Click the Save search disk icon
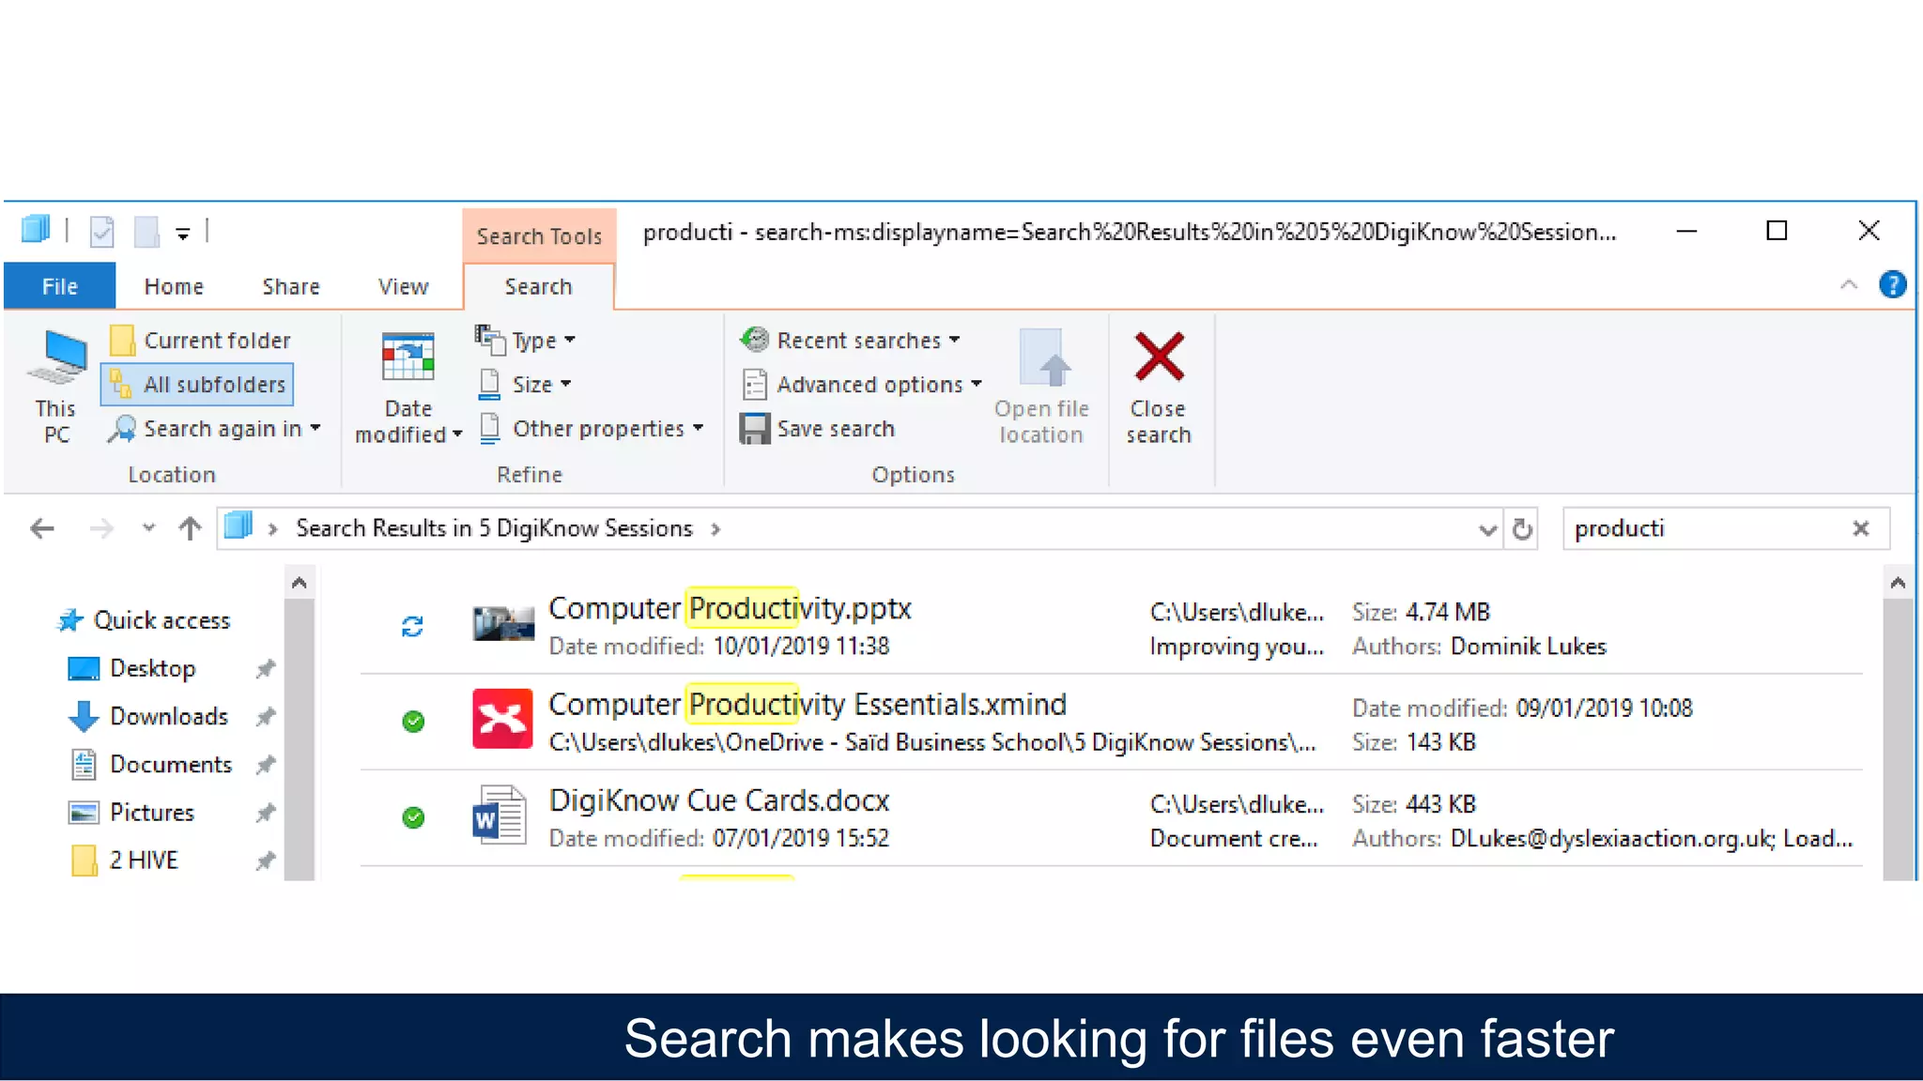This screenshot has width=1923, height=1081. point(754,429)
